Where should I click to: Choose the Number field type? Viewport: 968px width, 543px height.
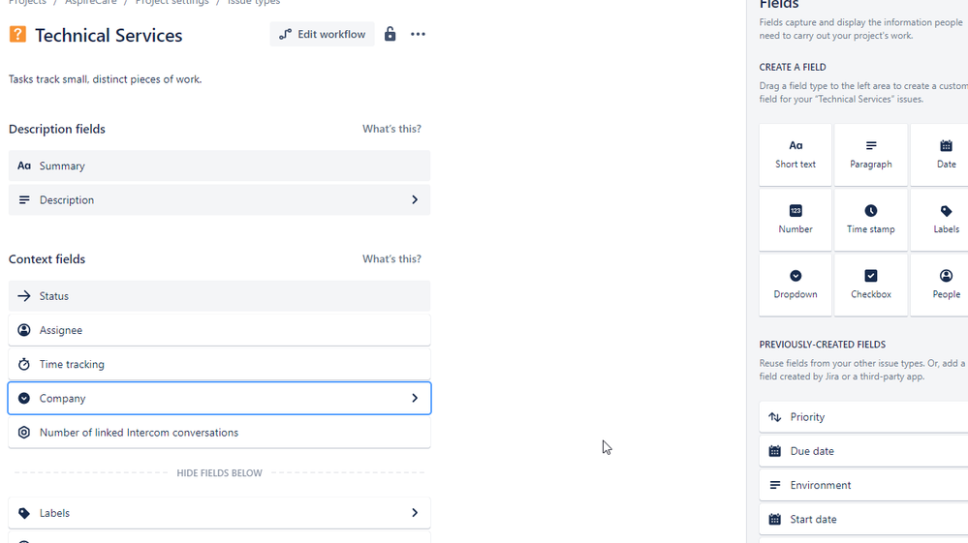pyautogui.click(x=796, y=220)
